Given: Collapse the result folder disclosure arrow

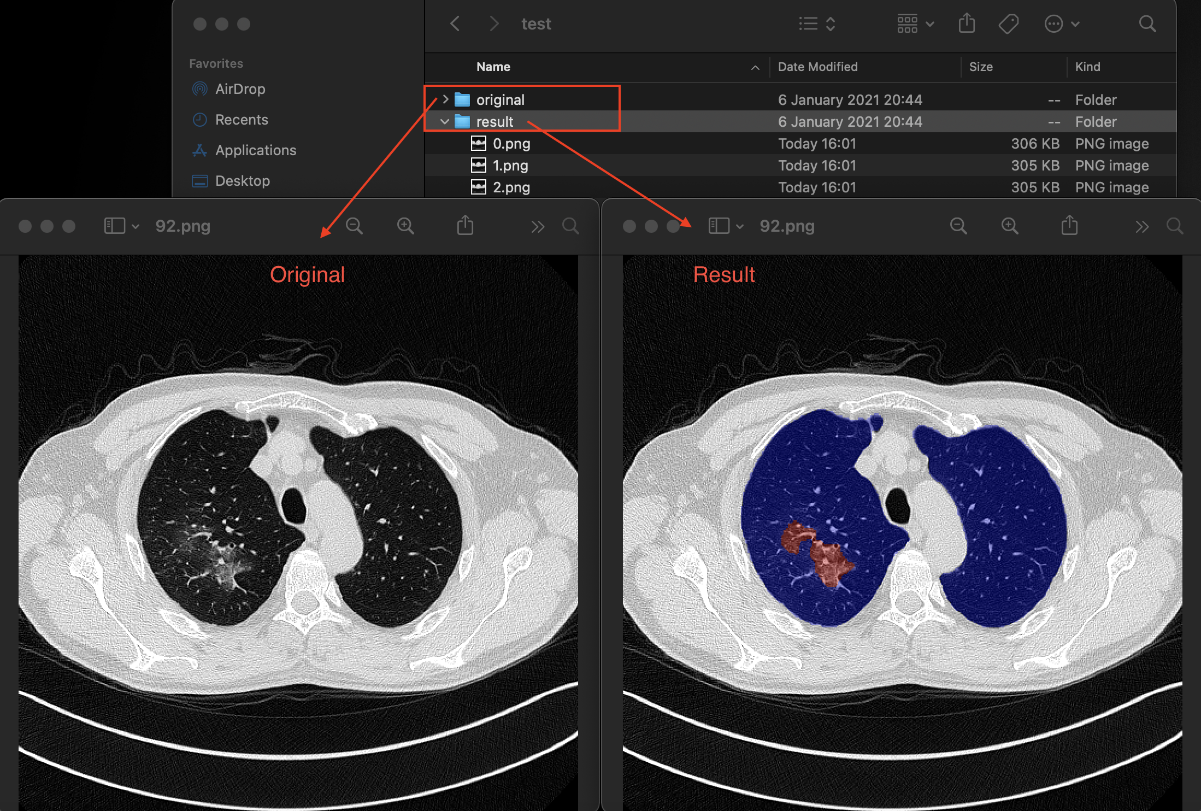Looking at the screenshot, I should point(445,121).
